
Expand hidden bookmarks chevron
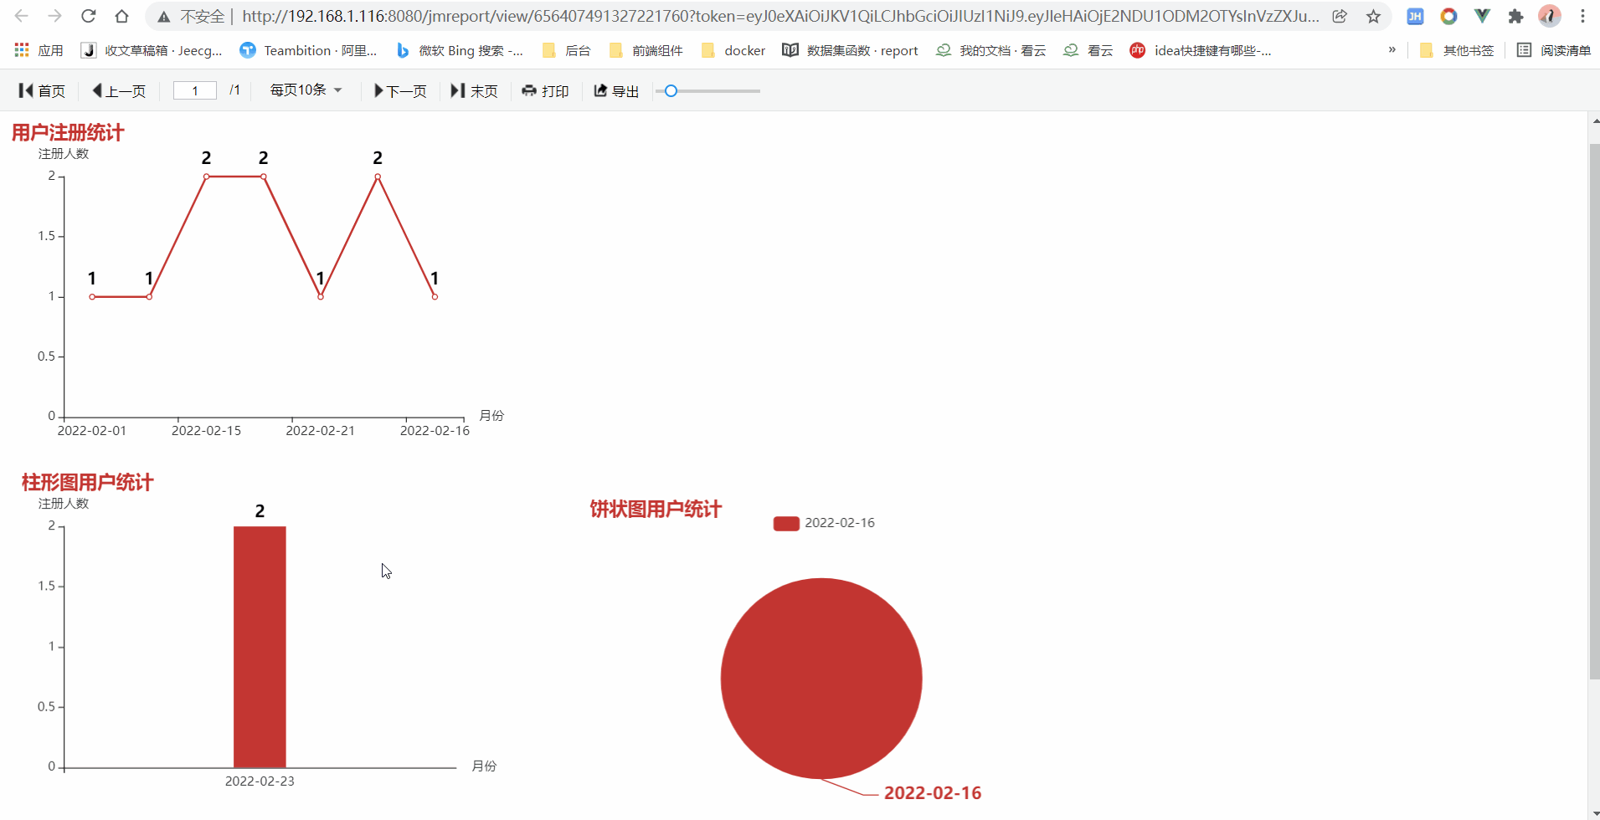(1392, 50)
